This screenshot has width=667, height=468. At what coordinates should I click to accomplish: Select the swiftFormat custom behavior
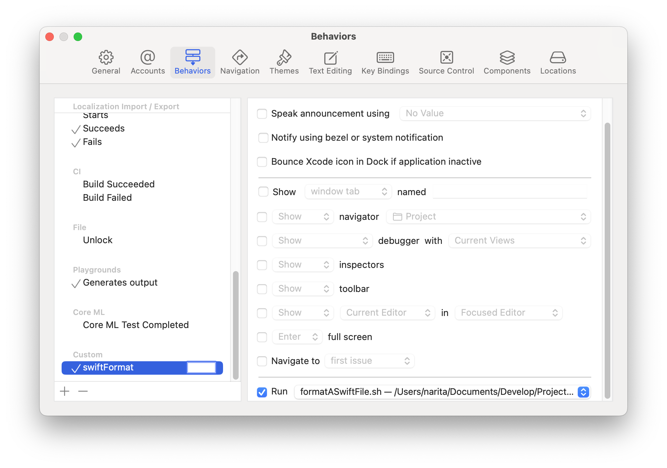click(x=142, y=368)
